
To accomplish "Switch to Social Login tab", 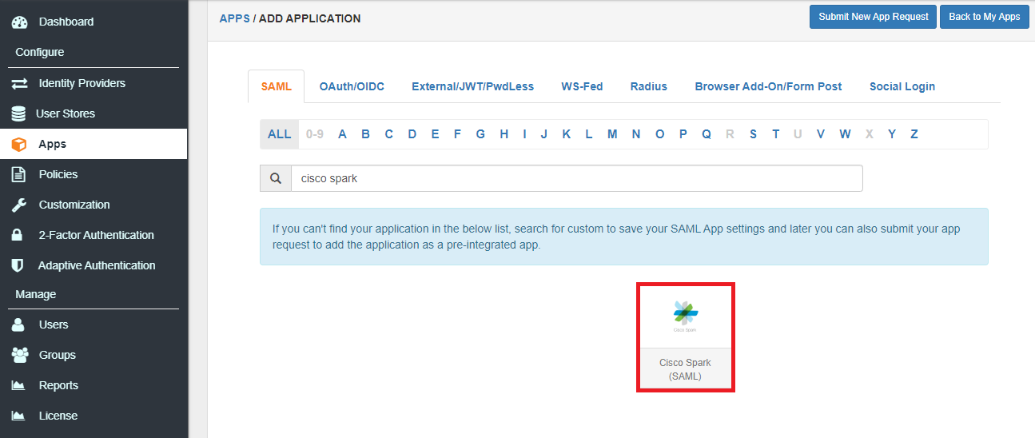I will [x=902, y=86].
